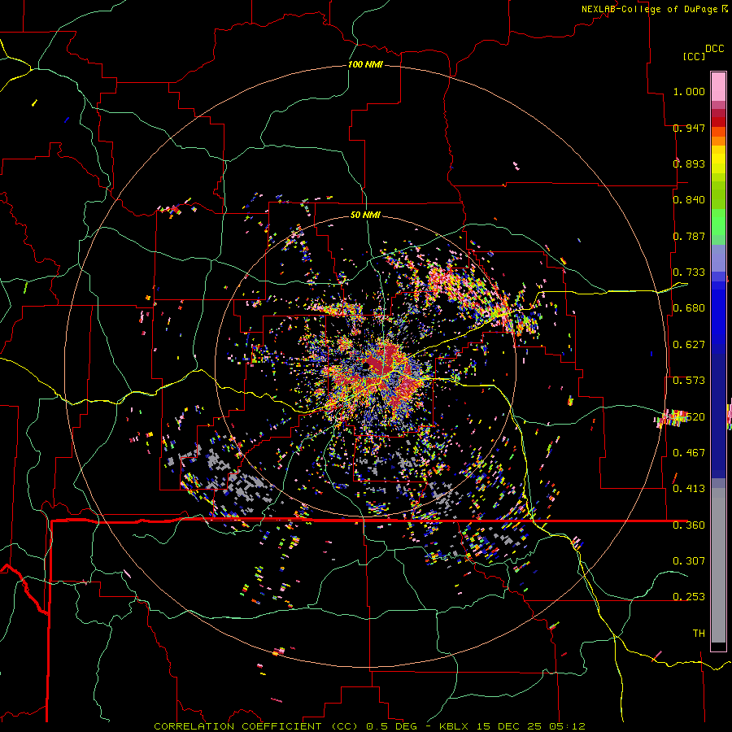This screenshot has width=732, height=732.
Task: Click the 0.253 color scale label
Action: tap(689, 597)
